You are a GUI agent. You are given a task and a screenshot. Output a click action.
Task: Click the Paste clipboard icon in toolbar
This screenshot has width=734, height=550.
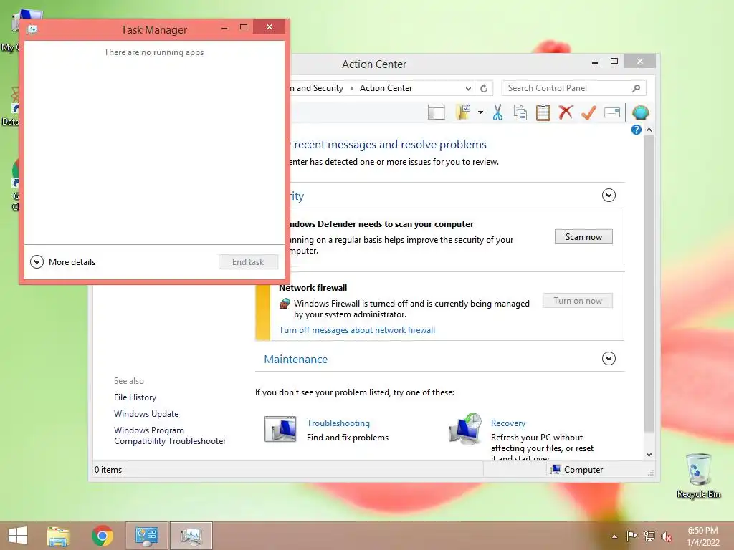(543, 112)
